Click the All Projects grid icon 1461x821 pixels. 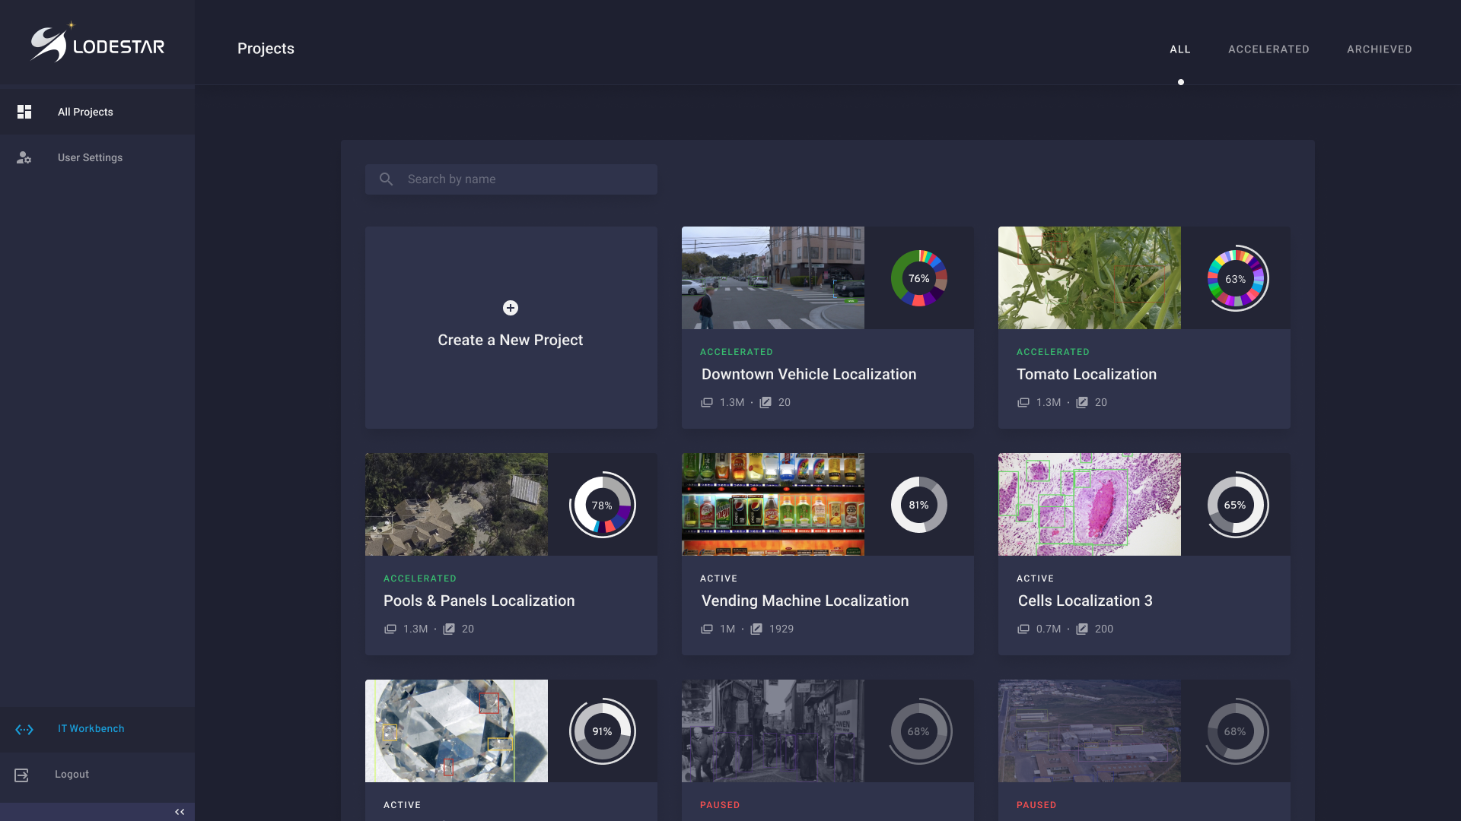(x=24, y=112)
